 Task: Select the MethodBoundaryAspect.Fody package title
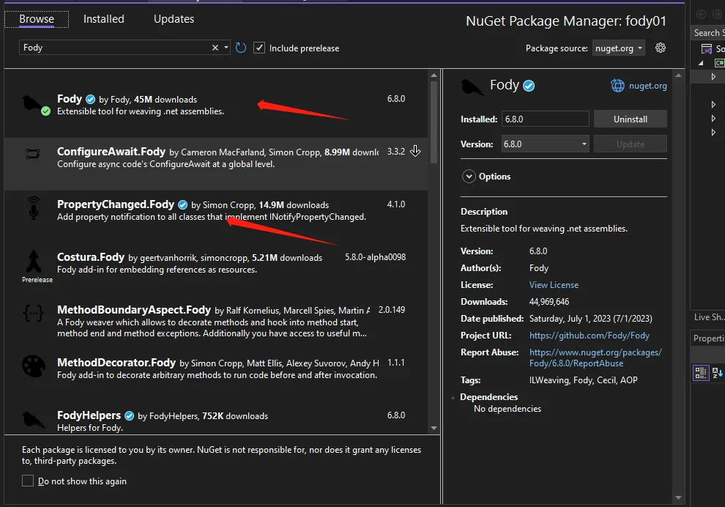(133, 310)
